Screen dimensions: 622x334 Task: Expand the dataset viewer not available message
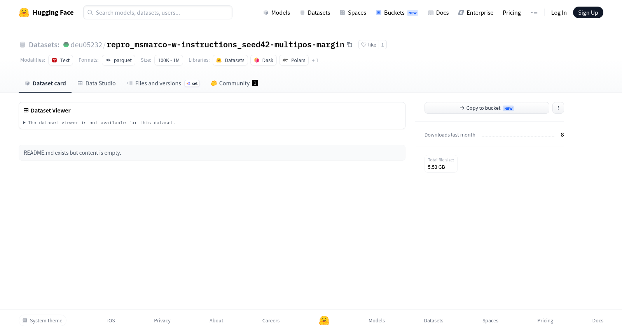pos(99,123)
